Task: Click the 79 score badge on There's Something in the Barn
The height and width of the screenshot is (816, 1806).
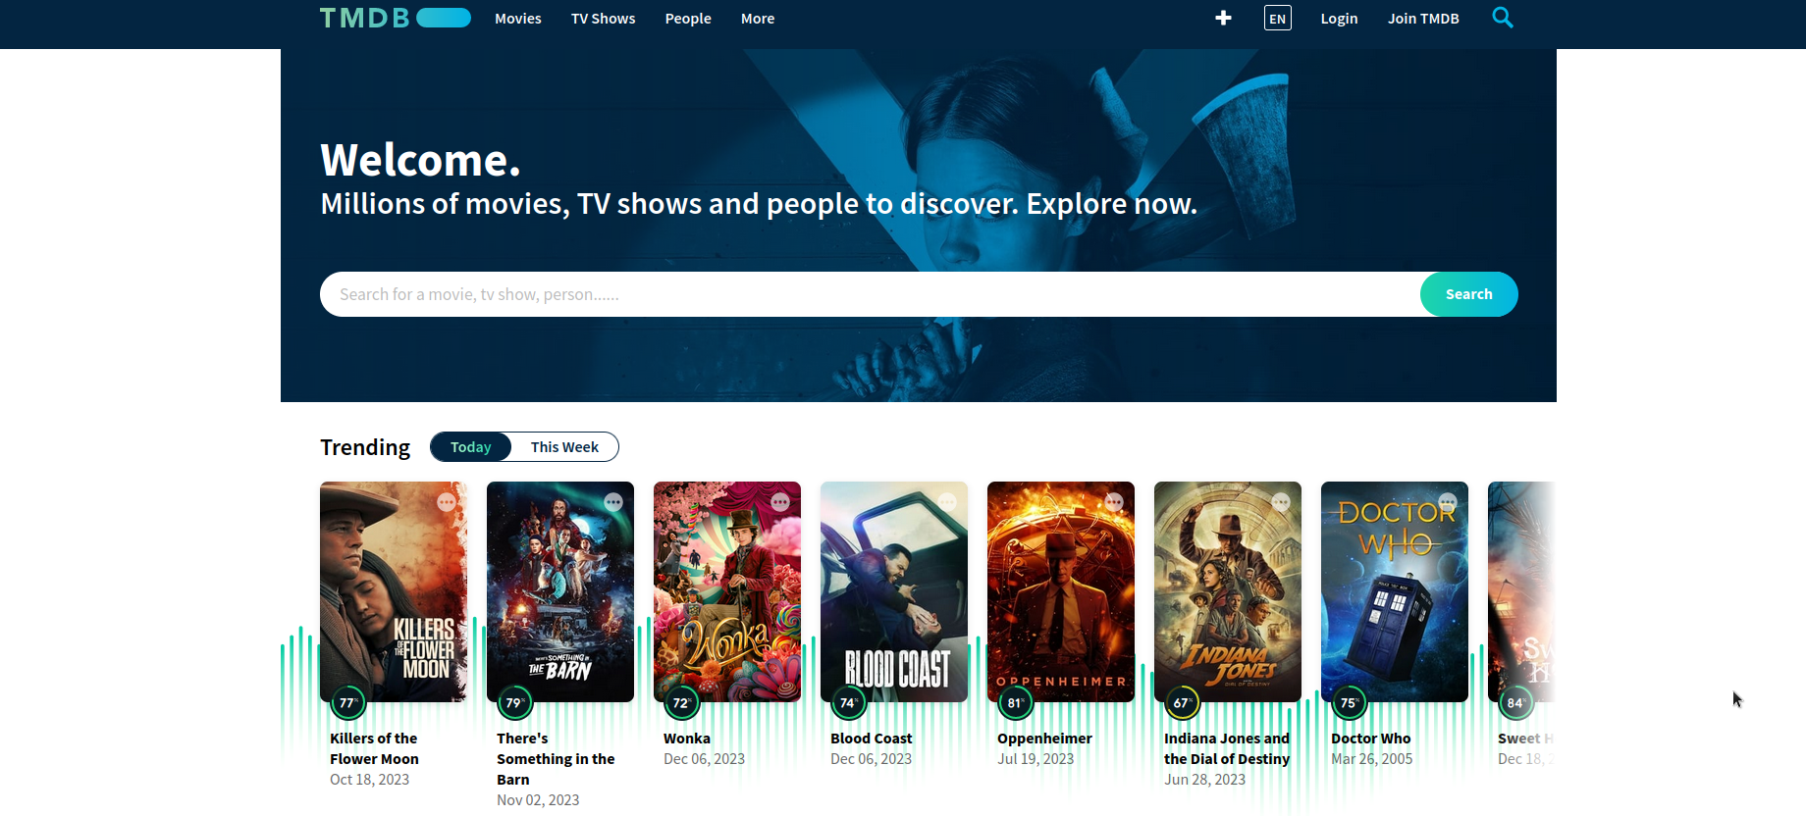Action: (x=514, y=702)
